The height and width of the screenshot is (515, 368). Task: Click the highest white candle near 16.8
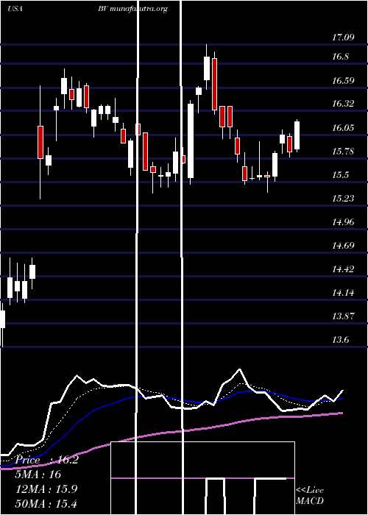(207, 68)
